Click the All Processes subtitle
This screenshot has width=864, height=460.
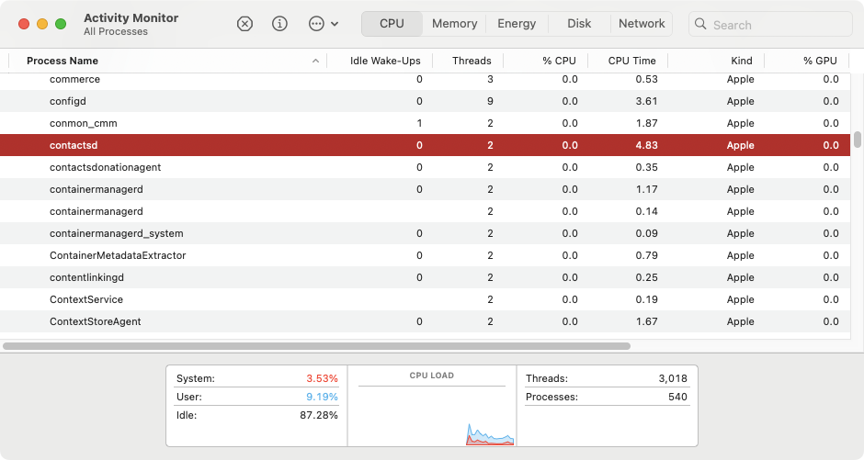tap(116, 31)
